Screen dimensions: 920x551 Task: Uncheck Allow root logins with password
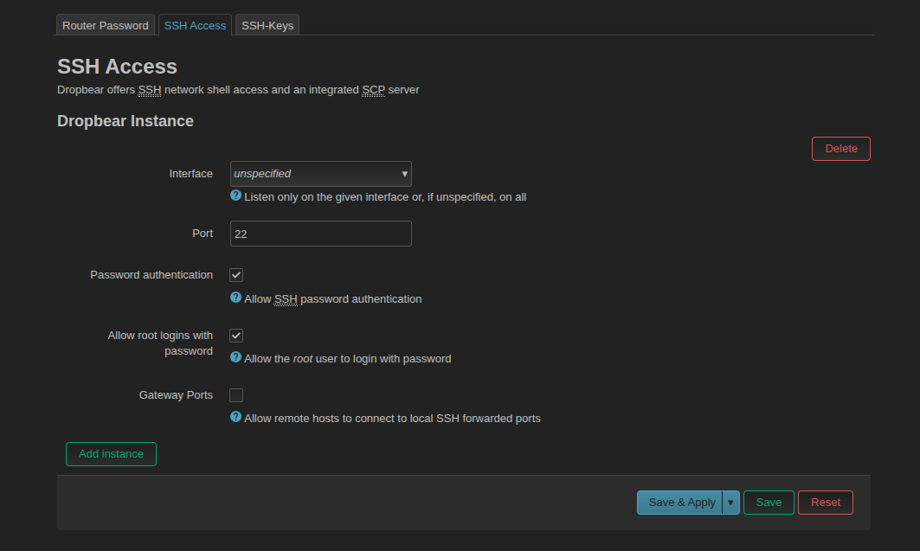[236, 336]
